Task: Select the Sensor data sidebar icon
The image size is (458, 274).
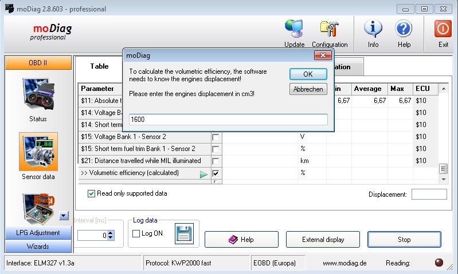Action: tap(38, 153)
